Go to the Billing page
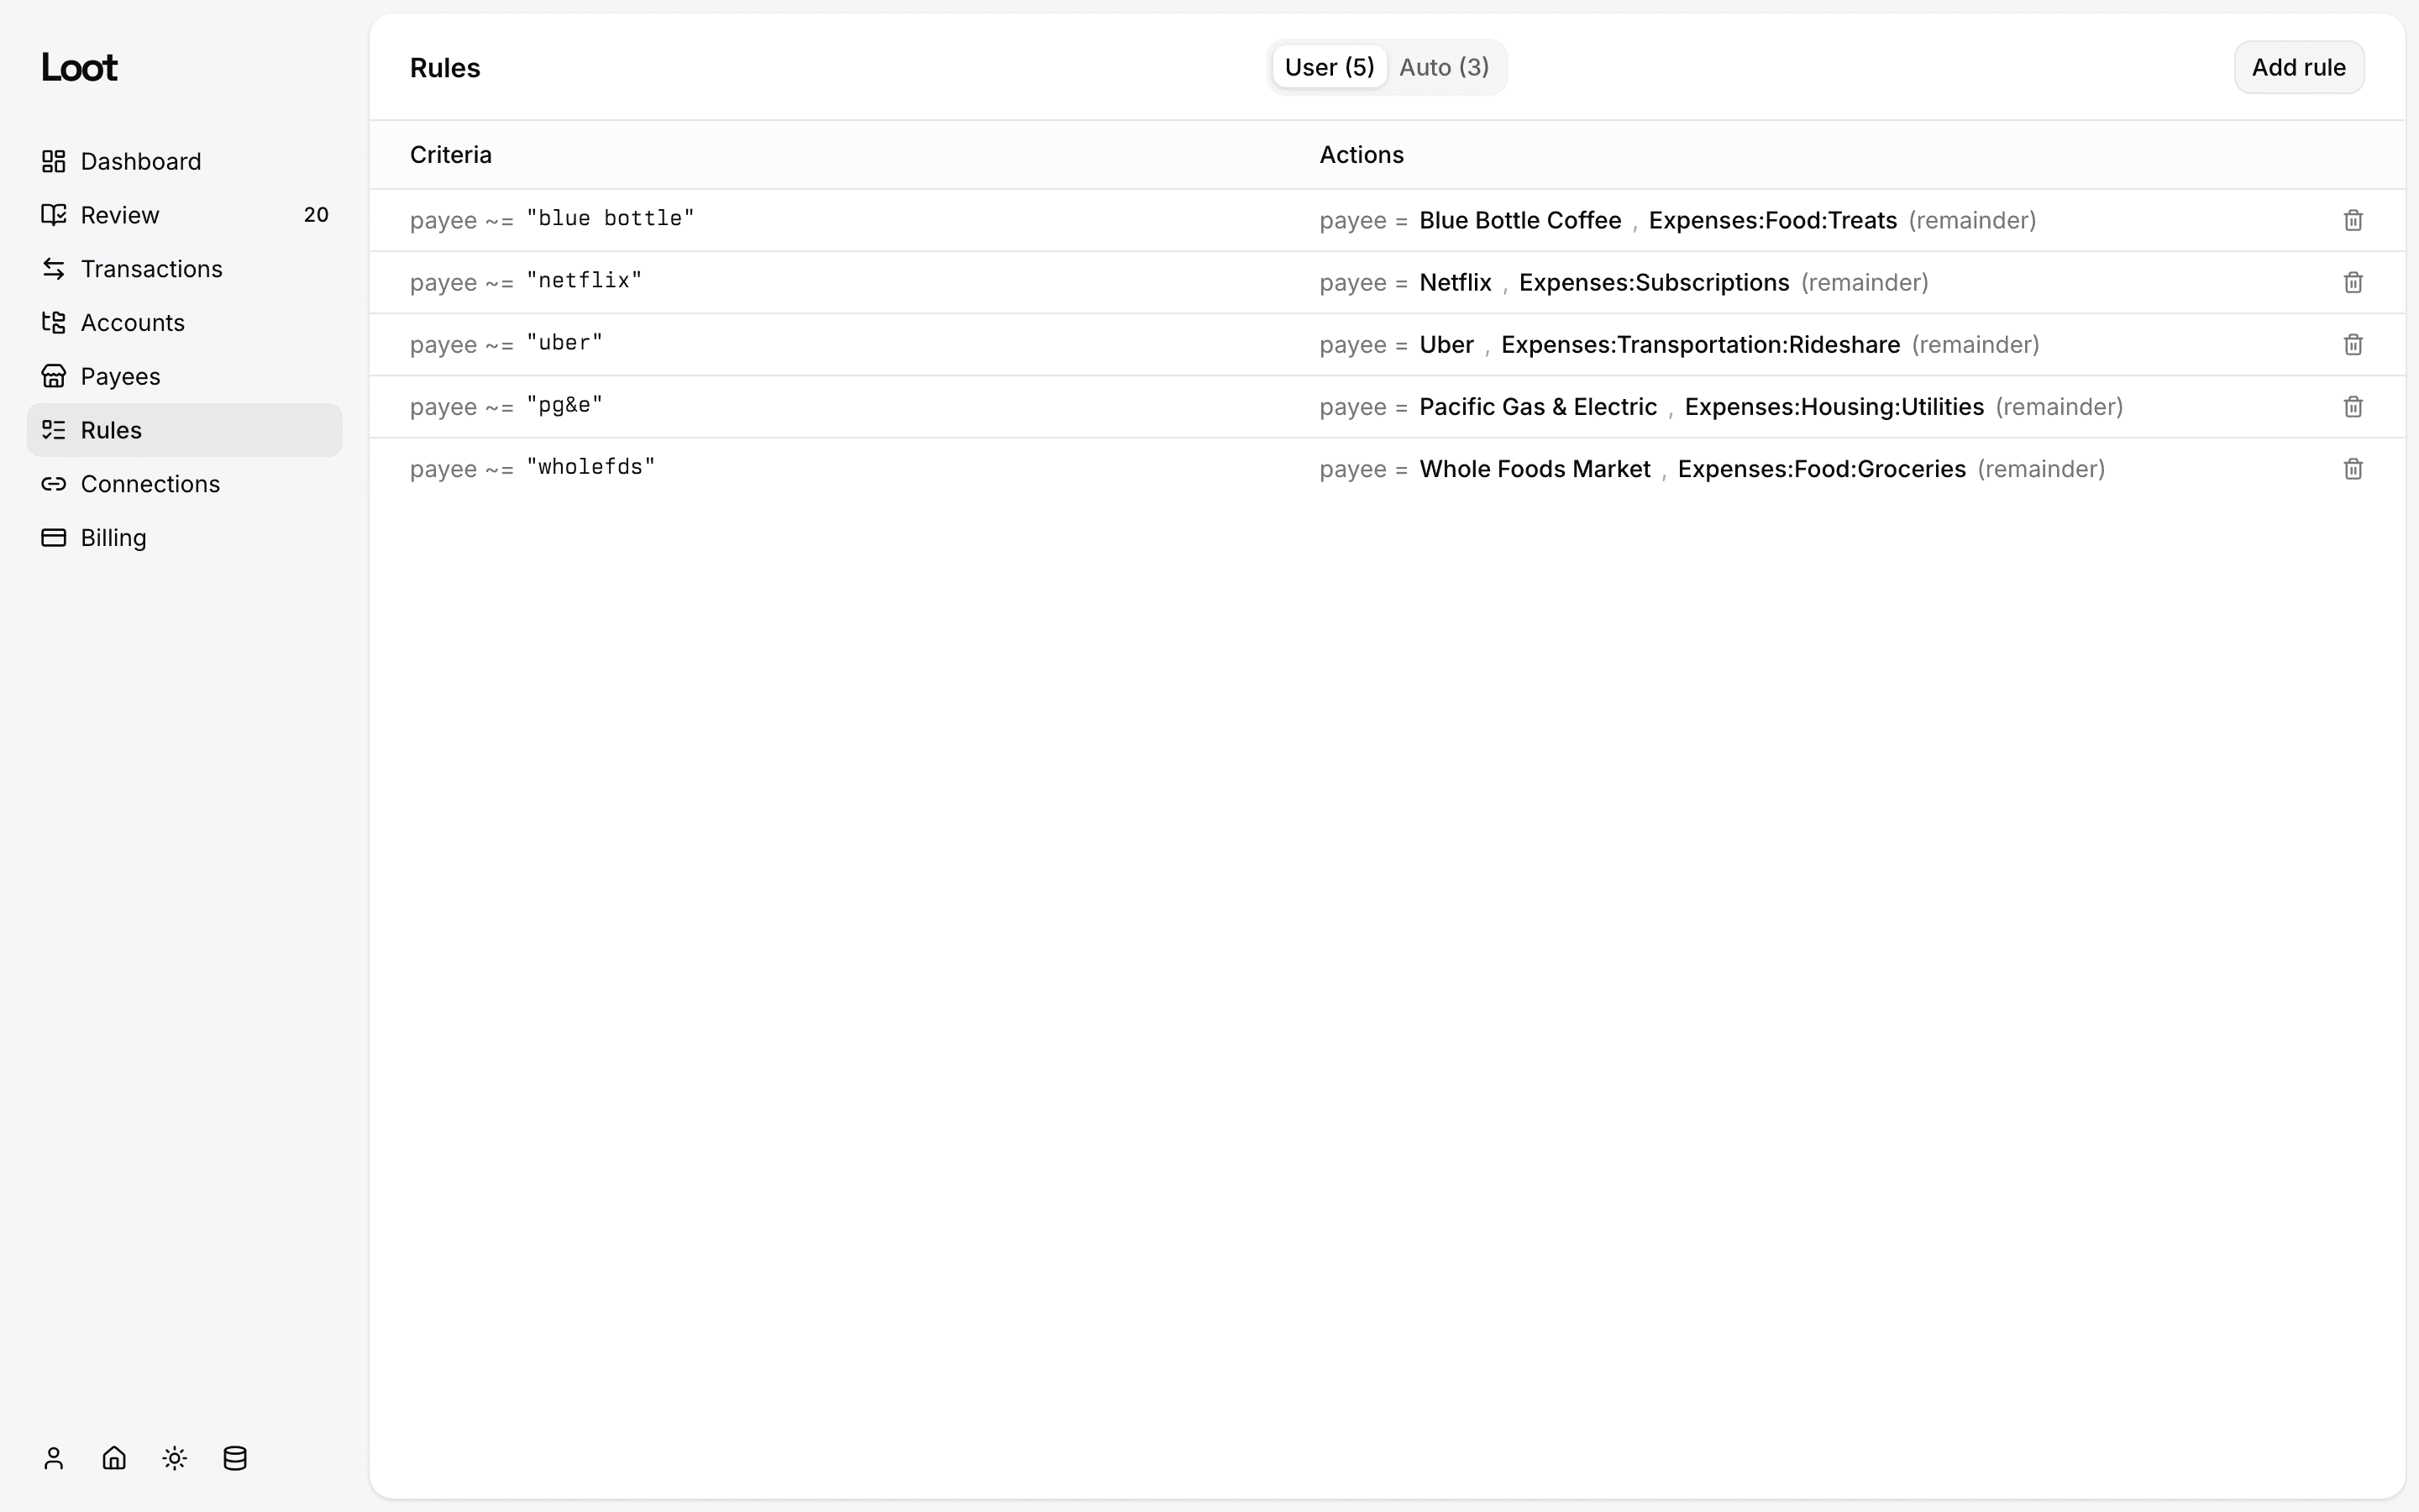Screen dimensions: 2419x1512 [184, 538]
